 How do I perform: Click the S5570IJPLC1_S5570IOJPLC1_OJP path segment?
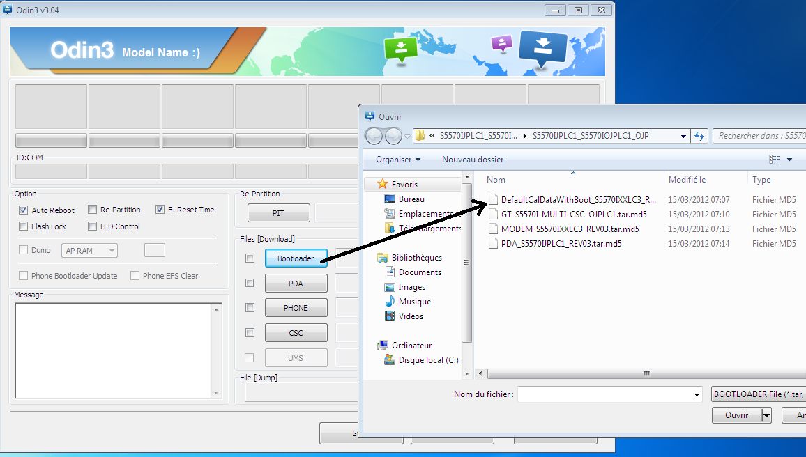tap(591, 136)
